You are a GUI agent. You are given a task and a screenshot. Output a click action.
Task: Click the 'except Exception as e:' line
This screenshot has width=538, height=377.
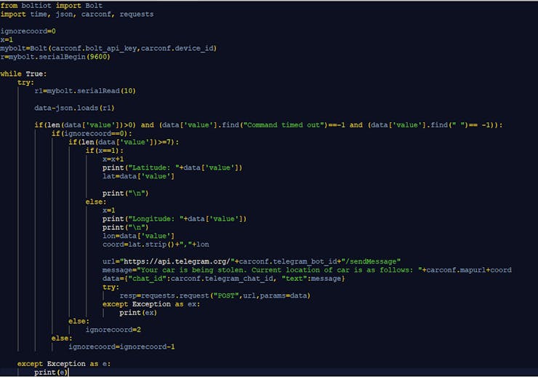point(64,364)
